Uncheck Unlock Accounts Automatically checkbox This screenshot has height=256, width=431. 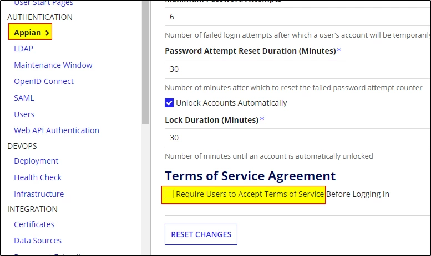[x=169, y=103]
